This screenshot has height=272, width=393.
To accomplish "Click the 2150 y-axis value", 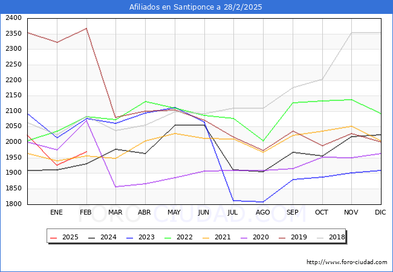I will coord(13,96).
